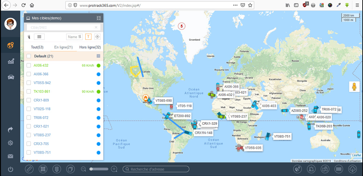Click the stacked layers icon in bottom bar
The height and width of the screenshot is (176, 363).
tap(70, 169)
